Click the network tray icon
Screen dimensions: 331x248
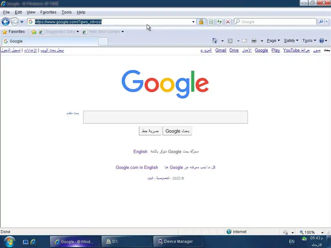coord(304,239)
